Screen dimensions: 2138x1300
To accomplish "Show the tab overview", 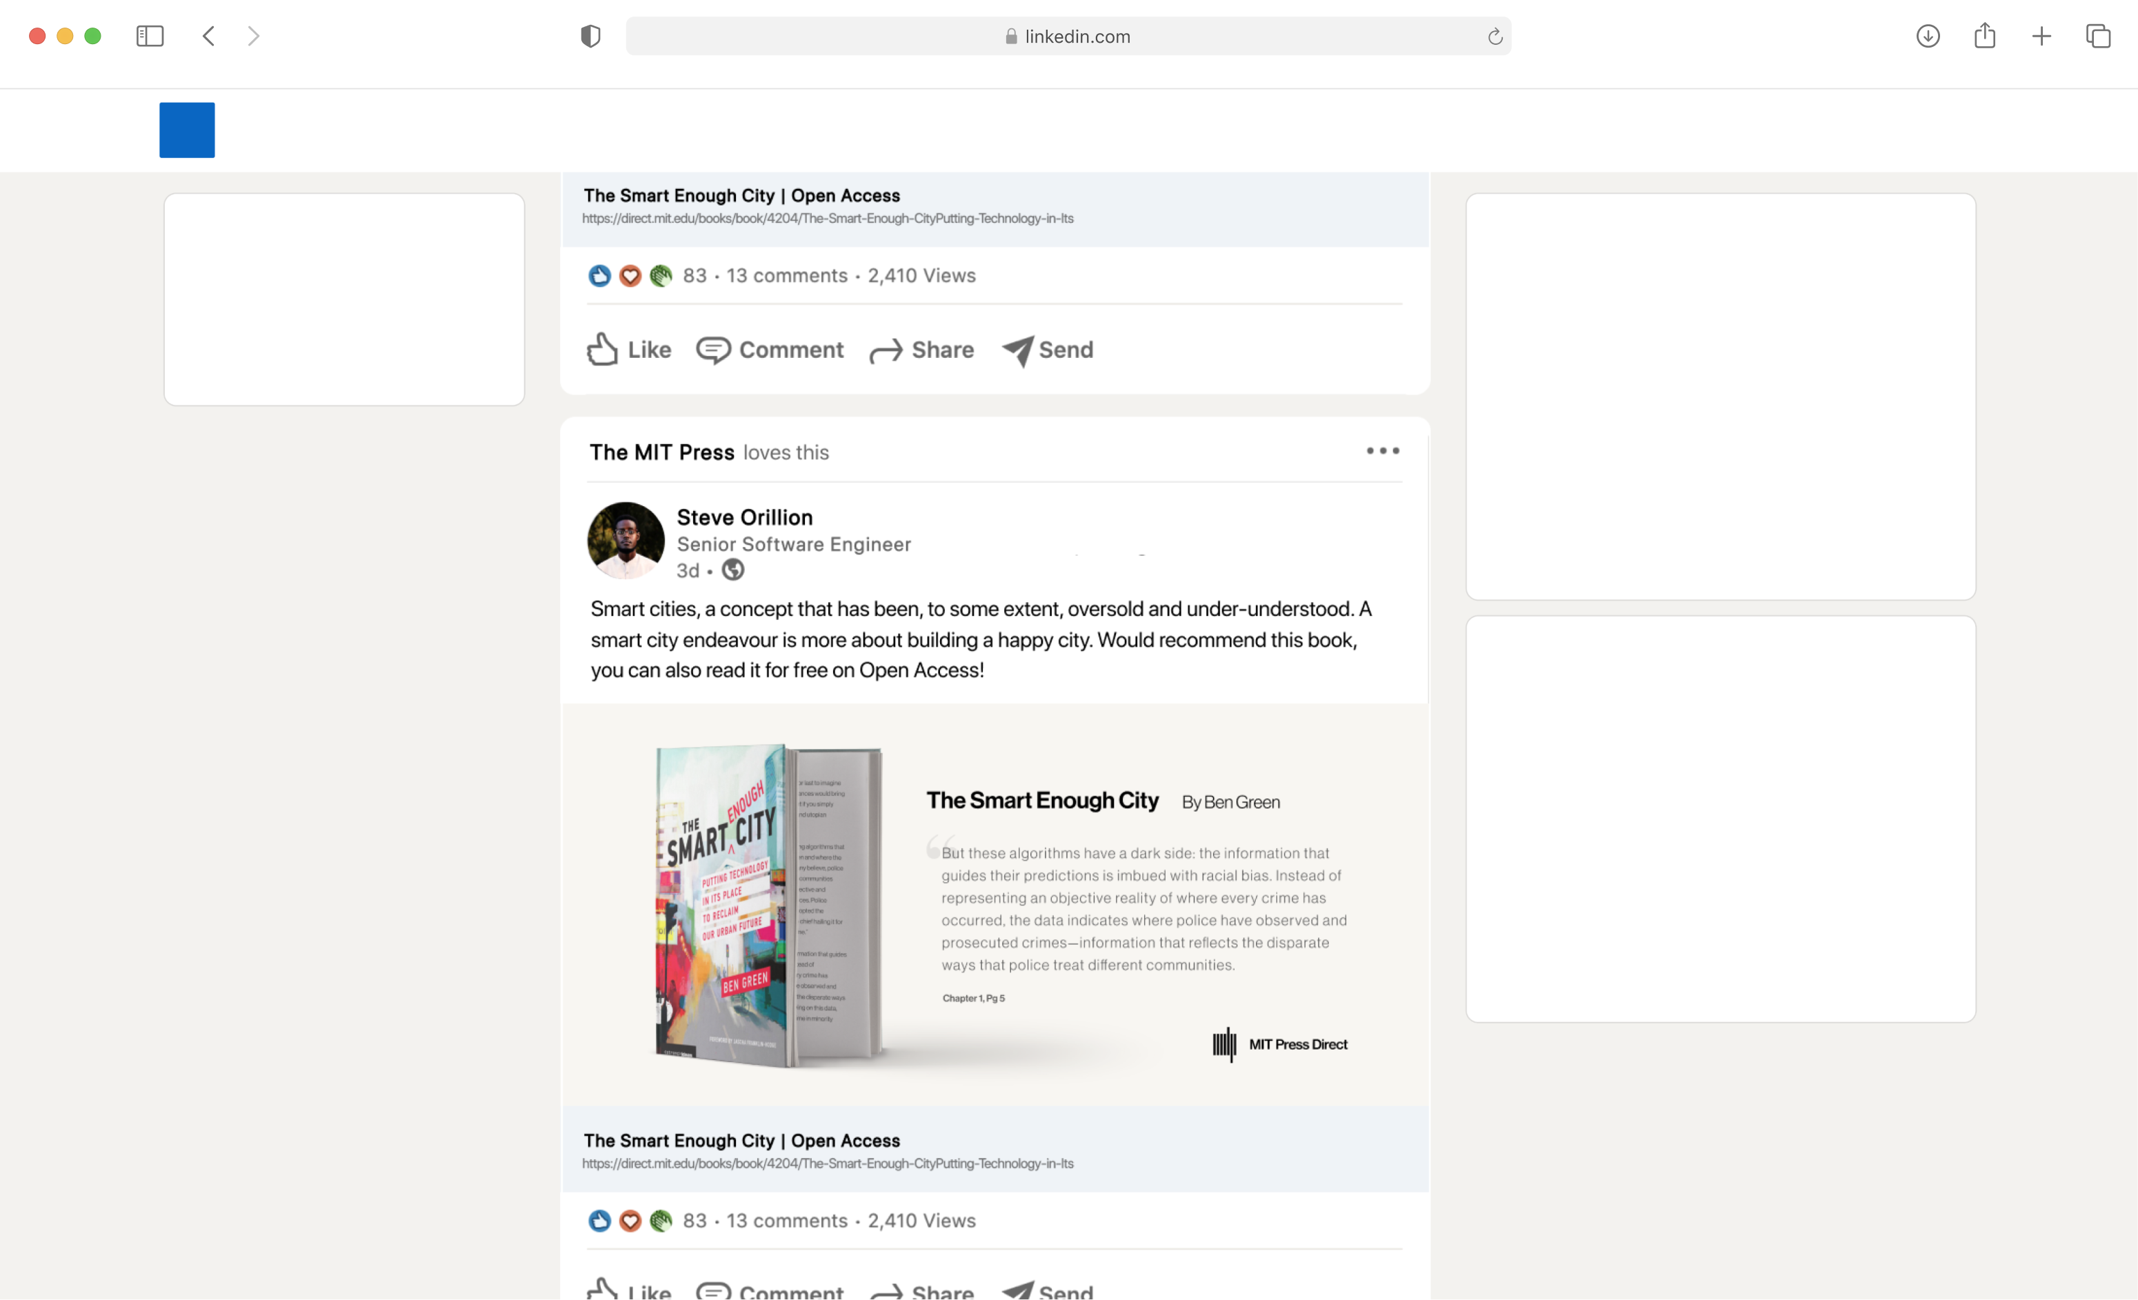I will click(2098, 36).
